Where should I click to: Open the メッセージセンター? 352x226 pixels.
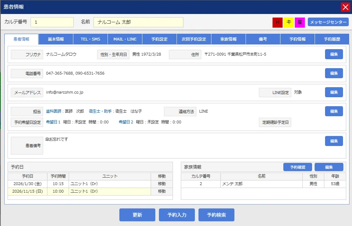pos(328,22)
